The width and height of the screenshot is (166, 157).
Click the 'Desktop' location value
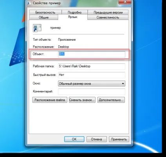tap(63, 47)
